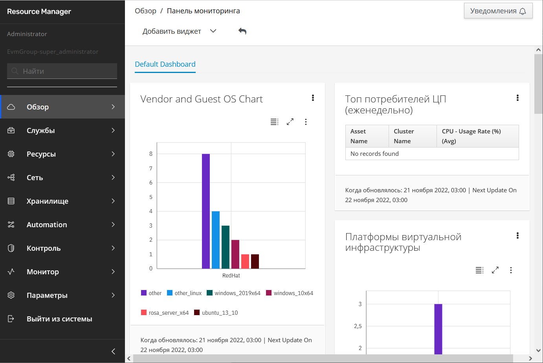Toggle windows_2019x64 series in chart legend
Image resolution: width=543 pixels, height=363 pixels.
(234, 293)
